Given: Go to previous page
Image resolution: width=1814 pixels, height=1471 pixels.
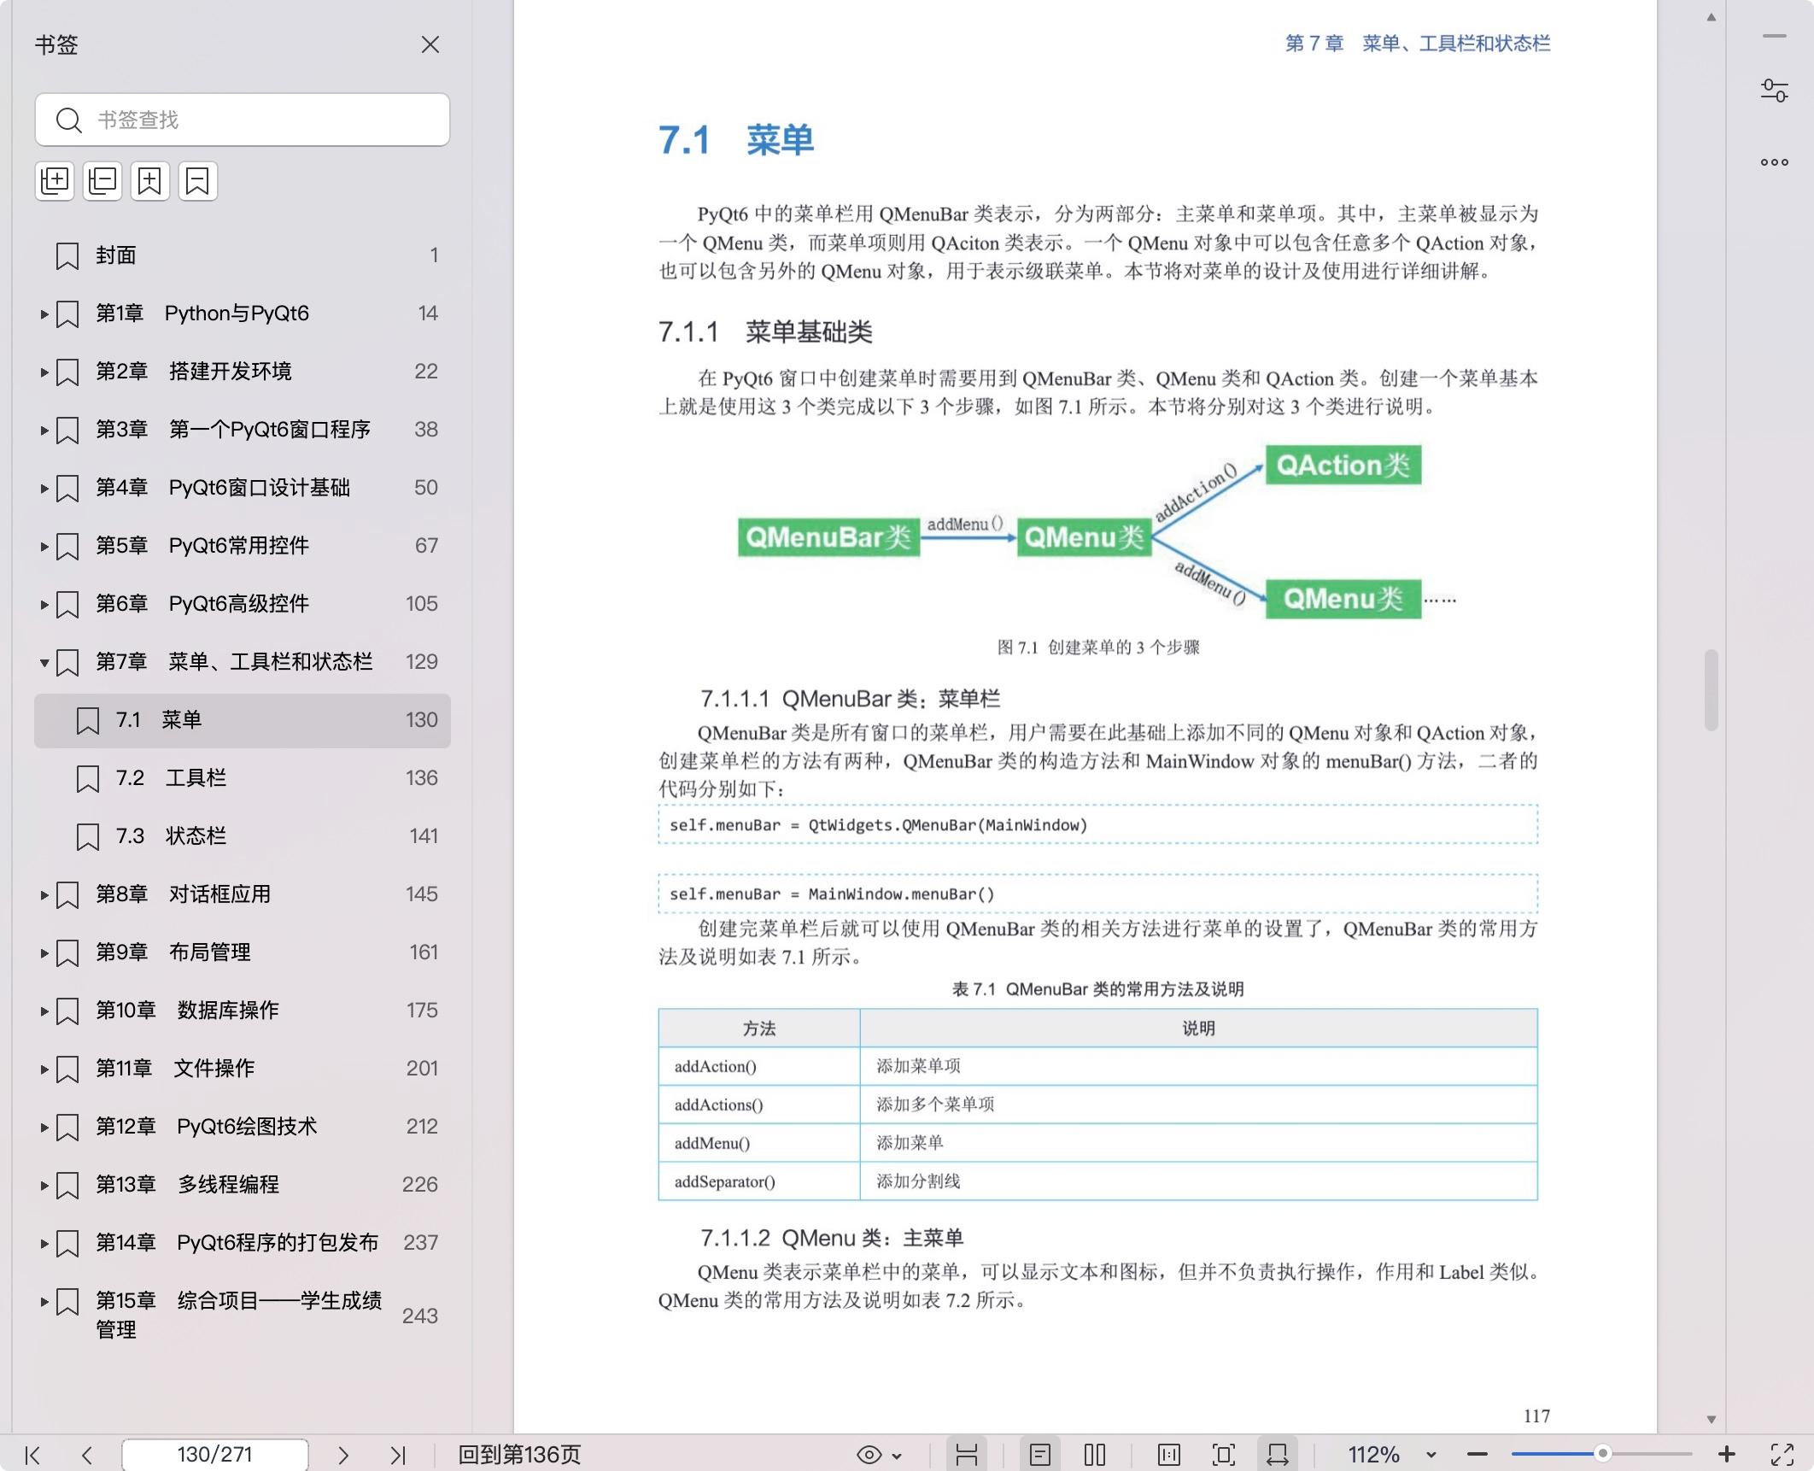Looking at the screenshot, I should tap(86, 1455).
